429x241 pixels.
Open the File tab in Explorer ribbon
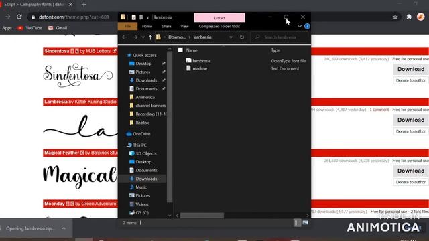coord(127,27)
